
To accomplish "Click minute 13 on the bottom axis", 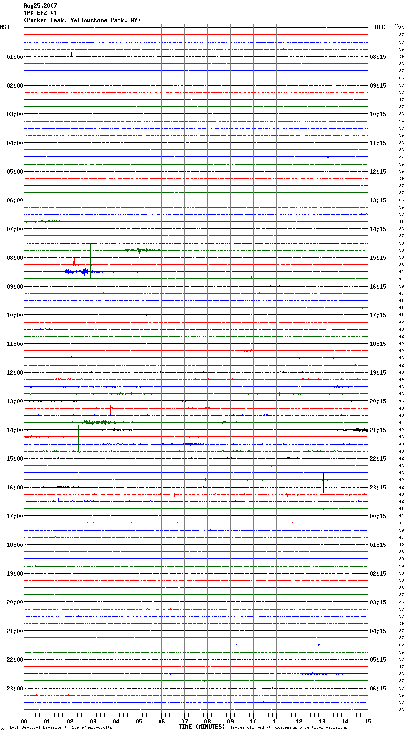I will 322,721.
